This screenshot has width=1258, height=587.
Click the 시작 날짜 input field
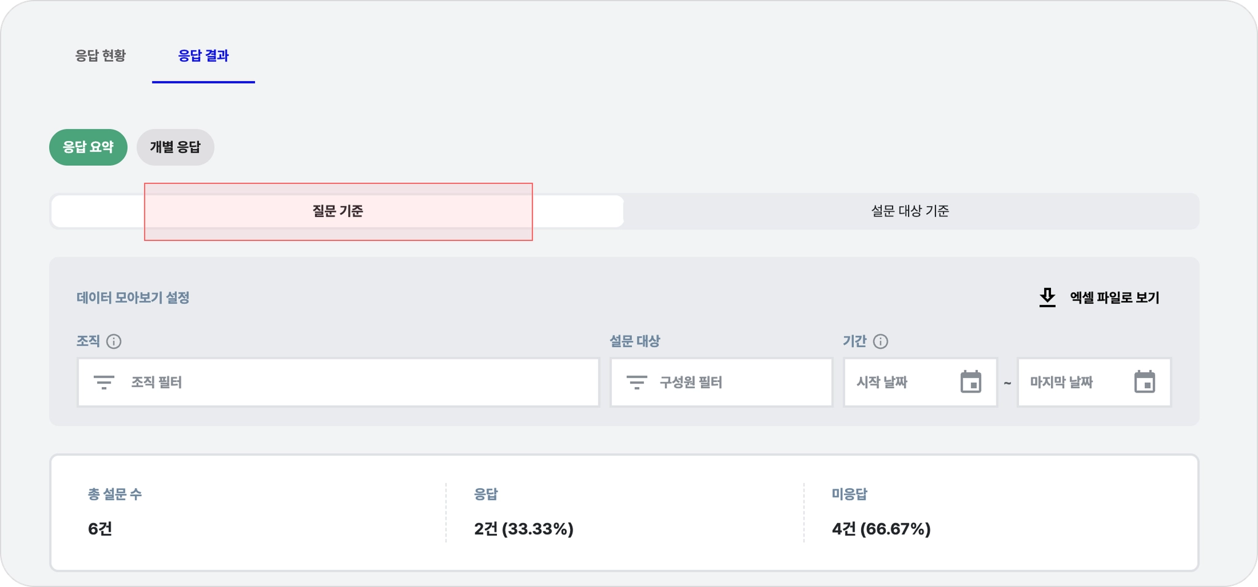[x=897, y=383]
